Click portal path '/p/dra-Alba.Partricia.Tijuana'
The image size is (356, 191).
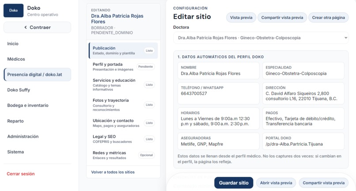click(294, 144)
